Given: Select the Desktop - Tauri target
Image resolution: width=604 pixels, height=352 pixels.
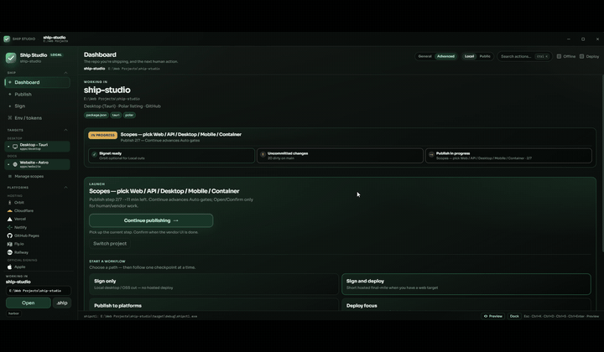Looking at the screenshot, I should (38, 147).
